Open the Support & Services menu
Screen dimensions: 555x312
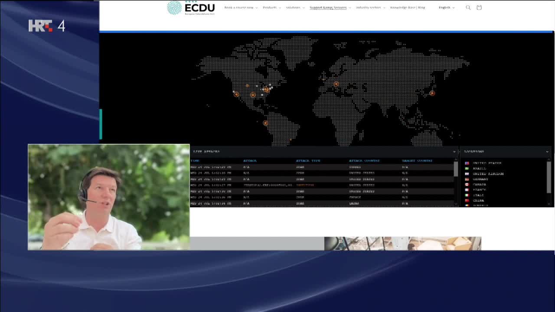click(330, 7)
